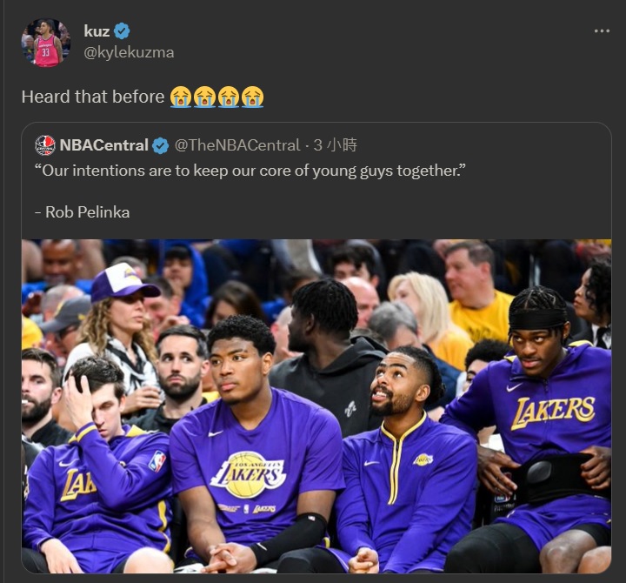This screenshot has height=583, width=626.
Task: Click the "- Rob Pelinka" attribution line
Action: tap(83, 212)
